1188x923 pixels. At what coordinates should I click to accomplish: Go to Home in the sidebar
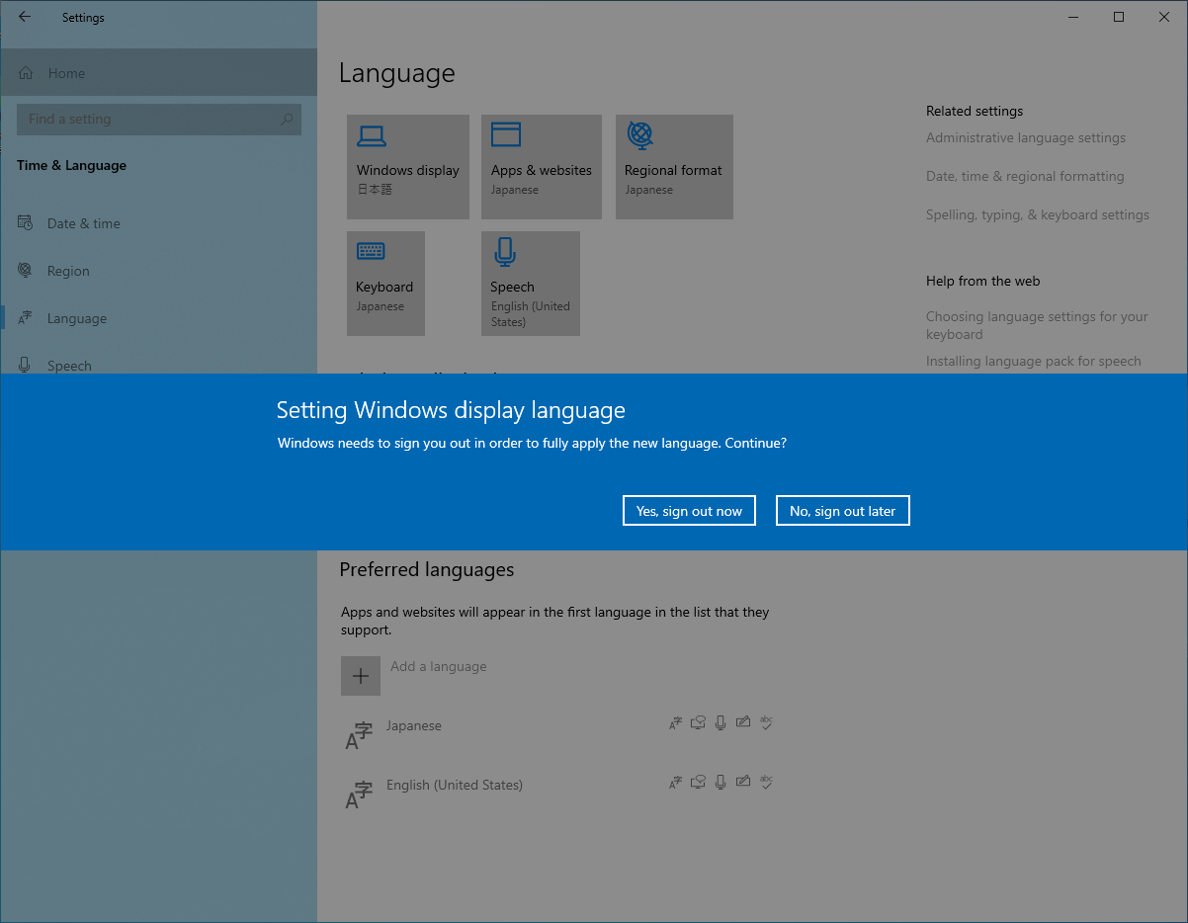pyautogui.click(x=66, y=73)
